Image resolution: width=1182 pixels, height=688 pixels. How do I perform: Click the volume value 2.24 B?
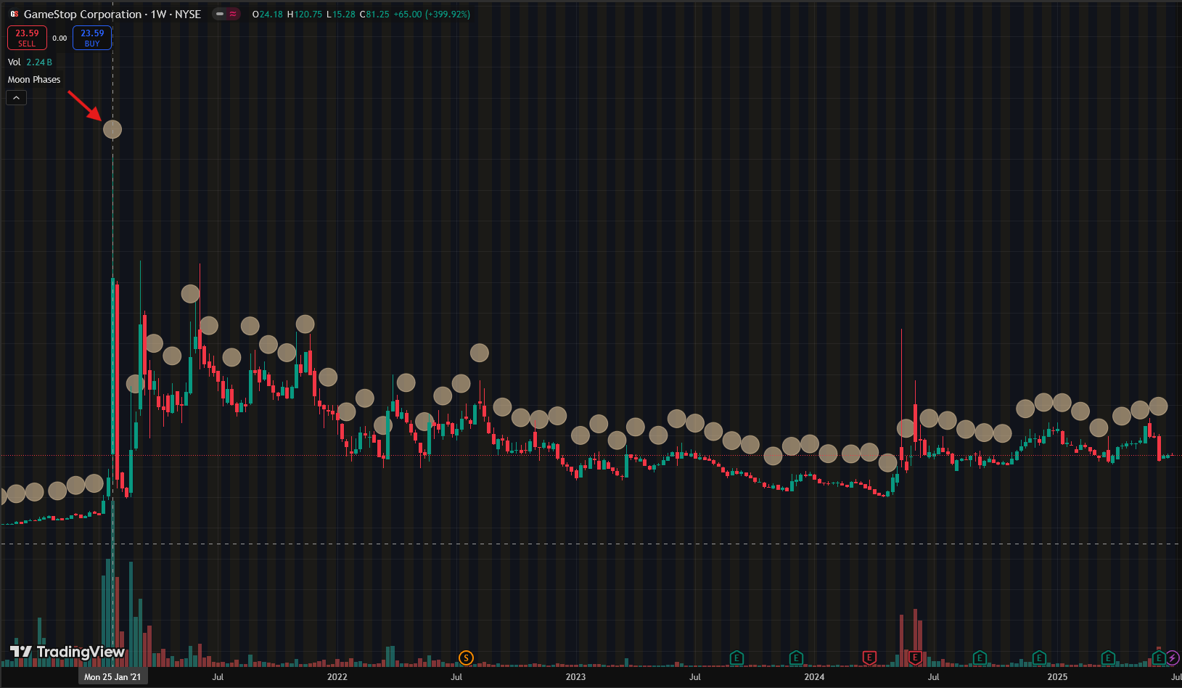[39, 62]
